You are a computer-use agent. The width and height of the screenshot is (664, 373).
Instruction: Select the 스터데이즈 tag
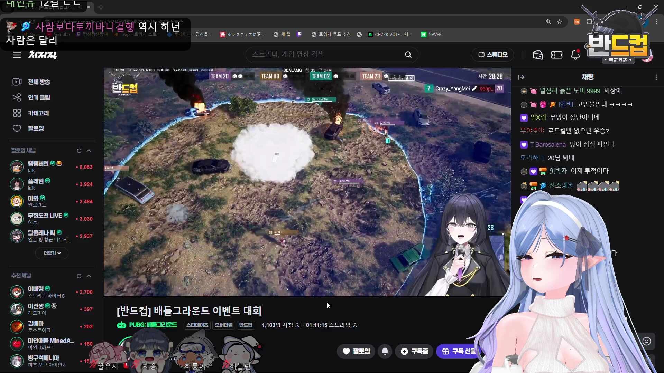(x=197, y=325)
